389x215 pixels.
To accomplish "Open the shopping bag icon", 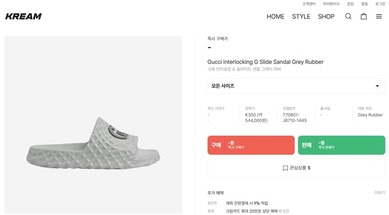I will coord(363,17).
